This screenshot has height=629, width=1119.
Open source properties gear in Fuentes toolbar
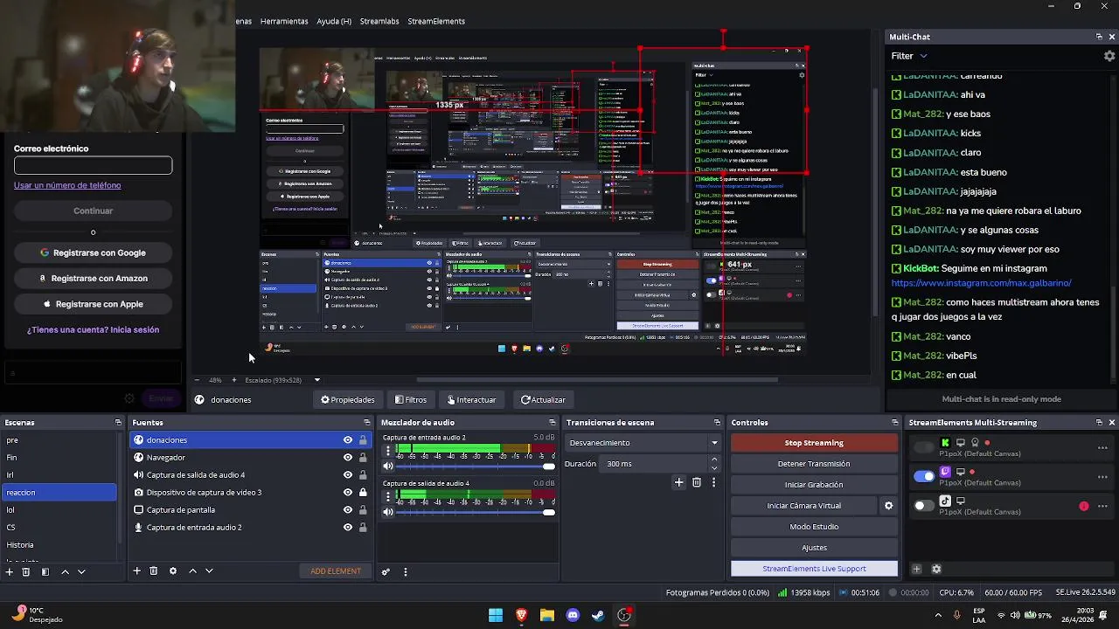click(172, 571)
